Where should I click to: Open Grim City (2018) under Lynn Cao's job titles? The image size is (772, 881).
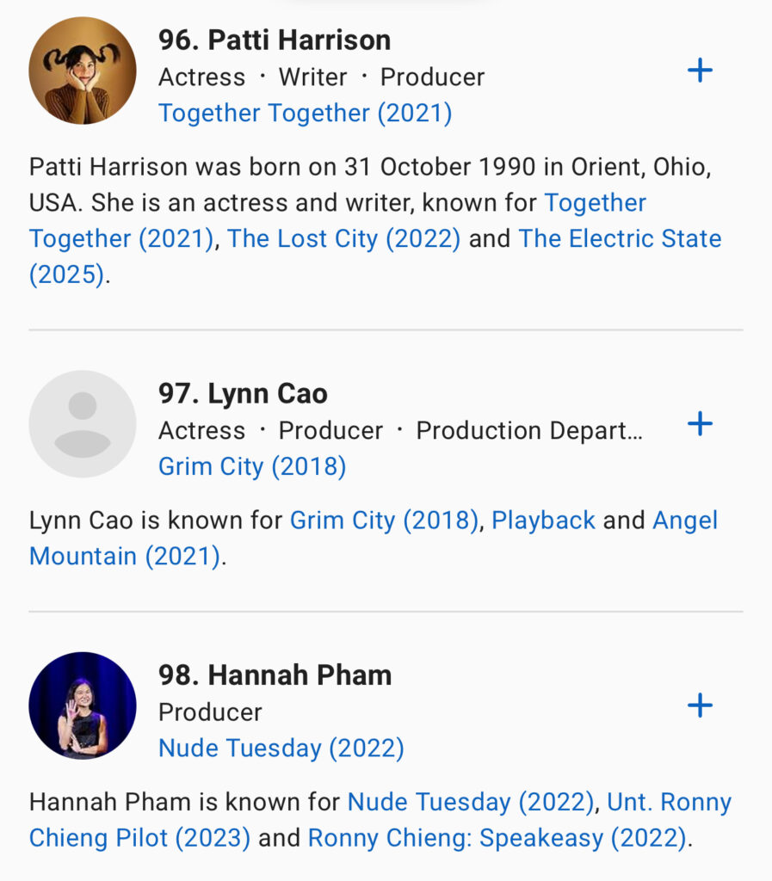[x=252, y=466]
